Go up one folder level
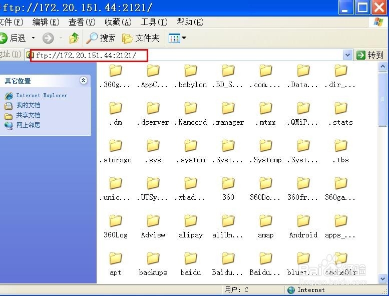Viewport: 389px width, 296px height. [x=74, y=38]
